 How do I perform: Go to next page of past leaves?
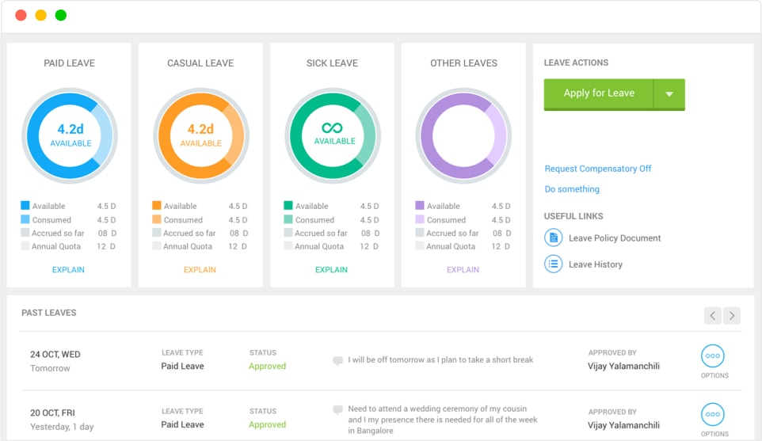click(732, 315)
